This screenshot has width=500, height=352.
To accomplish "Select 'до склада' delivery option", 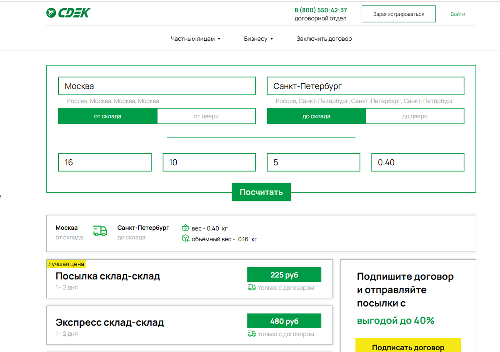I will click(317, 116).
